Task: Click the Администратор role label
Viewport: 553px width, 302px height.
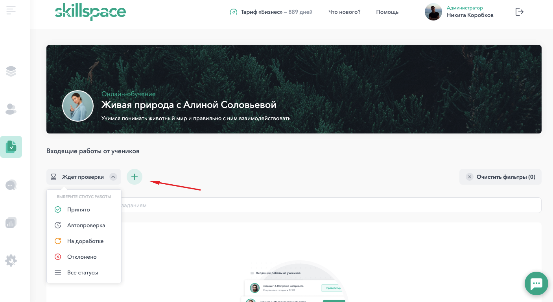Action: pyautogui.click(x=465, y=8)
